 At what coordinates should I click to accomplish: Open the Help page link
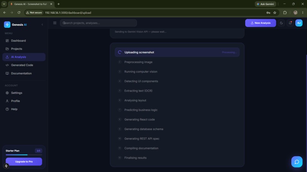(x=24, y=109)
